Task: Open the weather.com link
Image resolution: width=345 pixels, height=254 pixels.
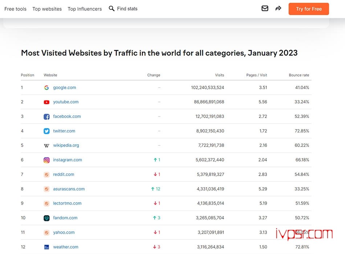Action: [x=66, y=247]
